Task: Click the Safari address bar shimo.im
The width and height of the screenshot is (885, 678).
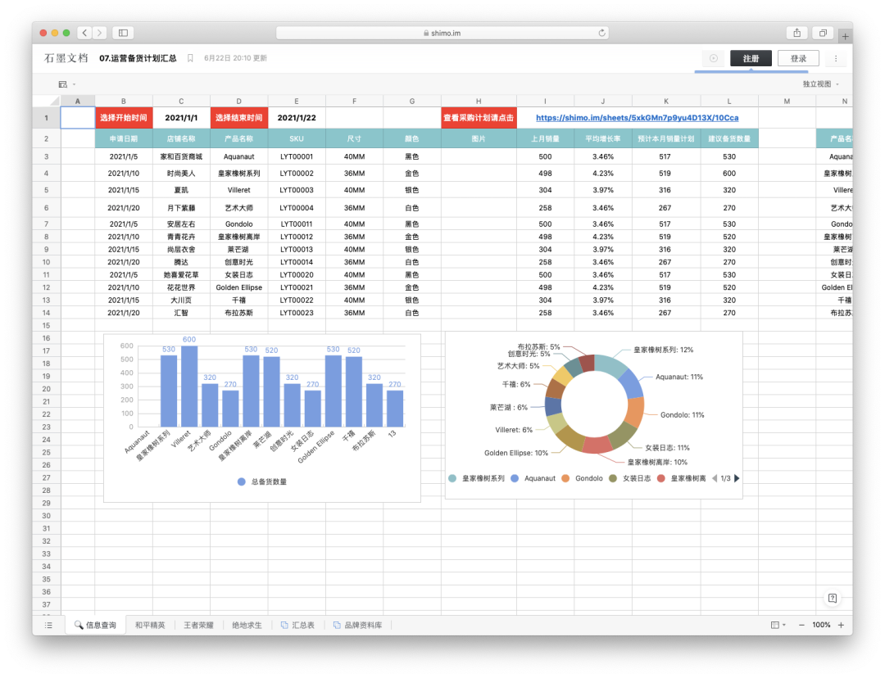Action: pyautogui.click(x=442, y=33)
